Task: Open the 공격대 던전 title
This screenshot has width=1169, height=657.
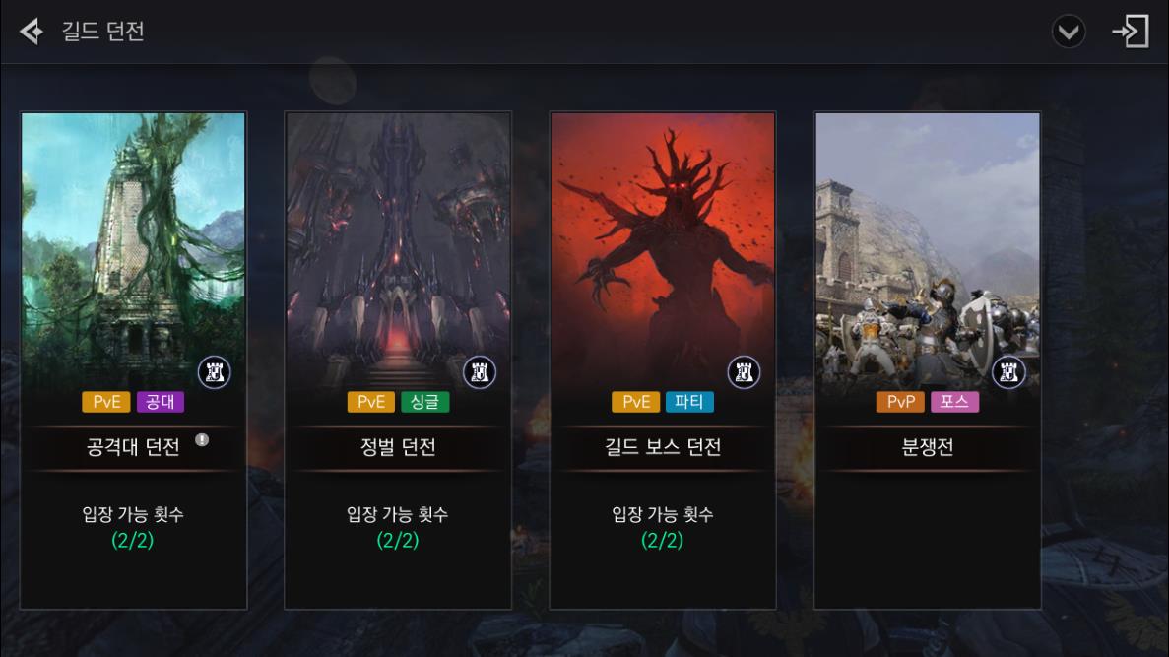Action: click(133, 447)
